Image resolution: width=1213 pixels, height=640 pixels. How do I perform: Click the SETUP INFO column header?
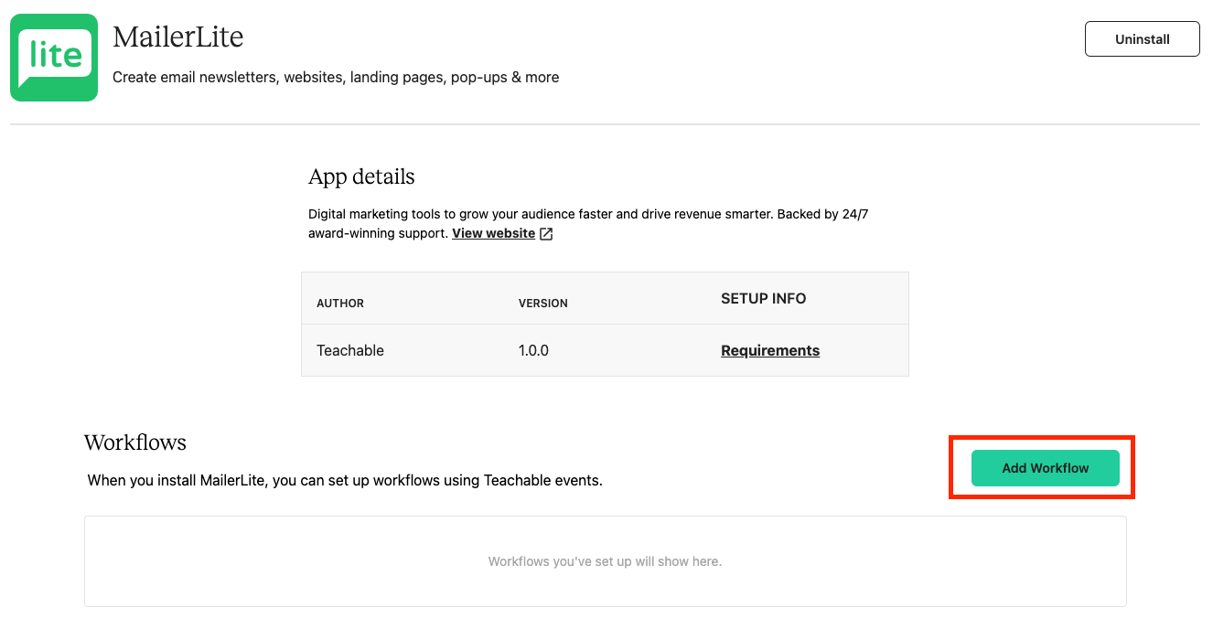[764, 299]
